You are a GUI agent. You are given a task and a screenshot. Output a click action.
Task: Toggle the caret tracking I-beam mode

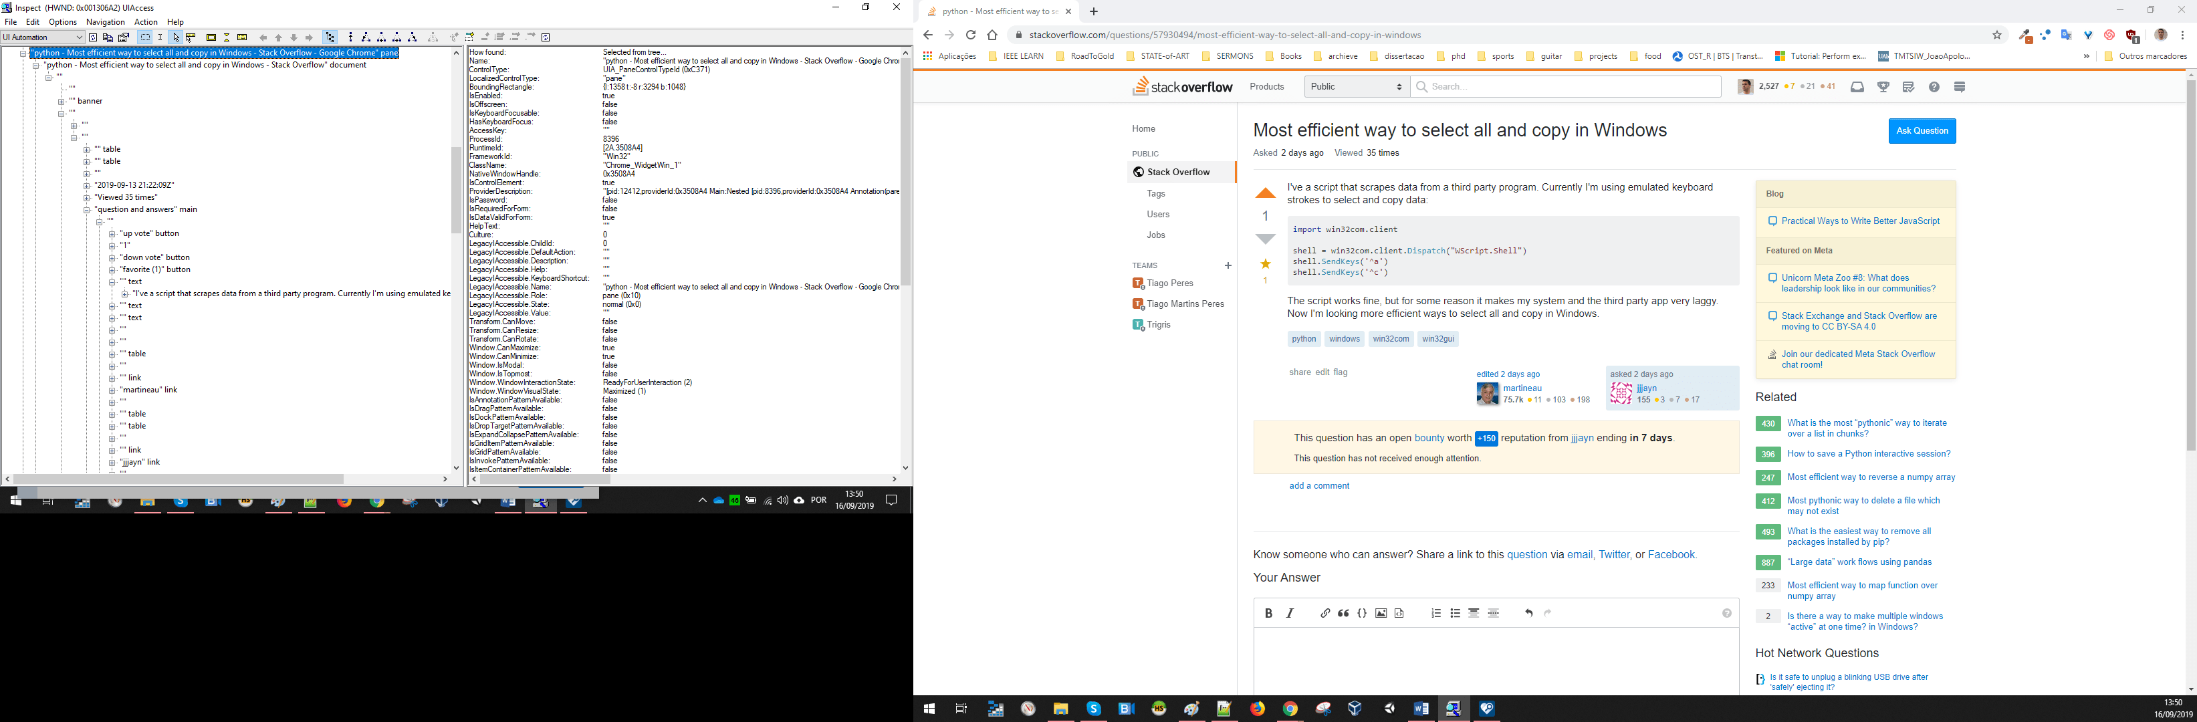click(x=160, y=37)
